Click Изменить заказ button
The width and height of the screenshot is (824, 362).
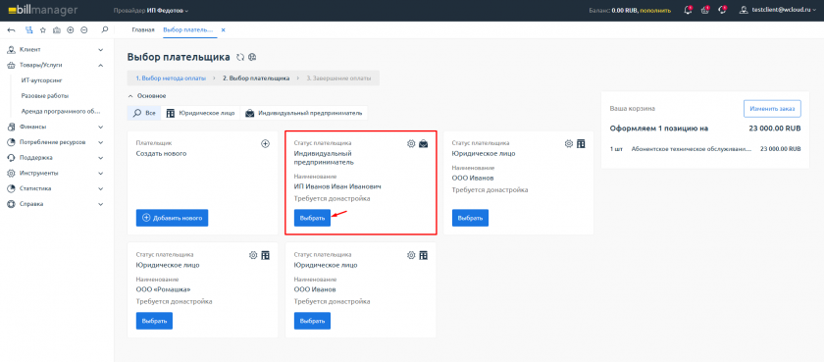coord(772,109)
